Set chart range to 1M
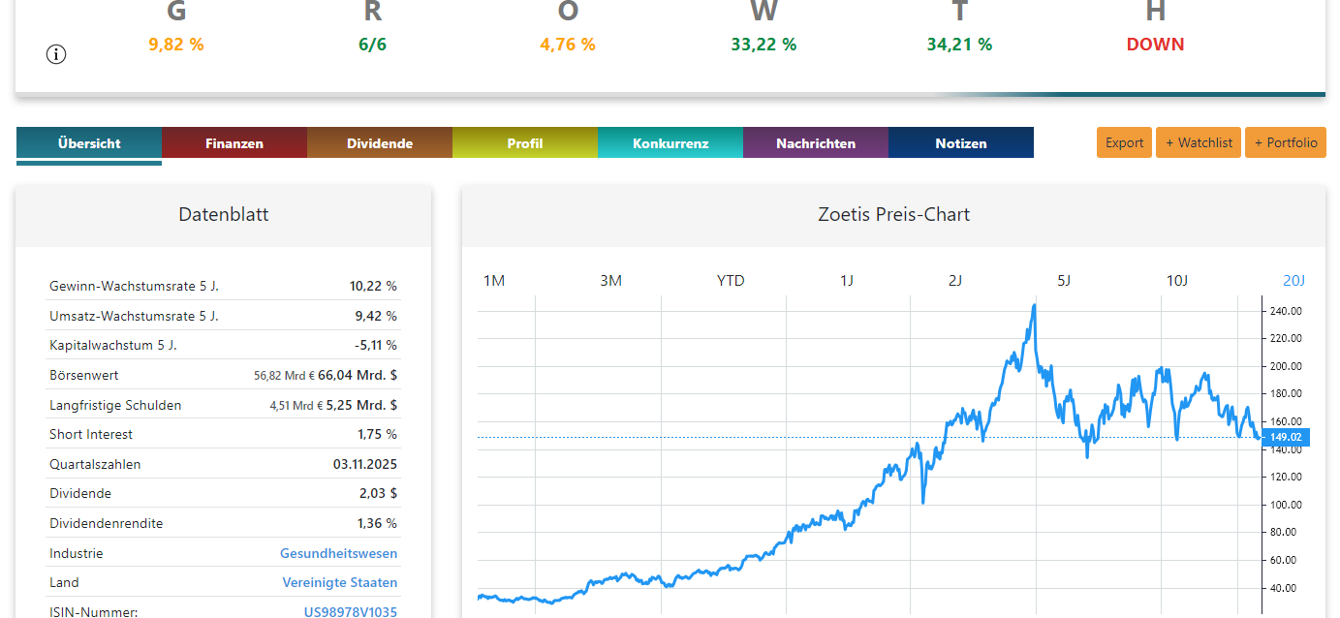 coord(494,281)
